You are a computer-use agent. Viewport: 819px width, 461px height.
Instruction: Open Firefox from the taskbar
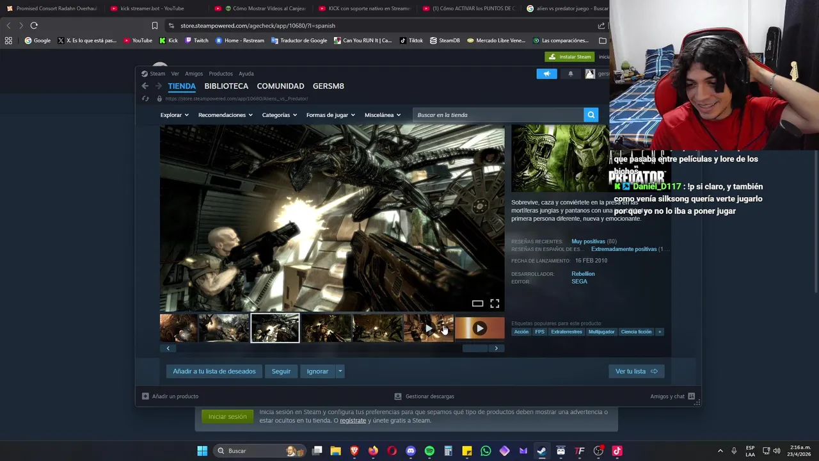[373, 451]
